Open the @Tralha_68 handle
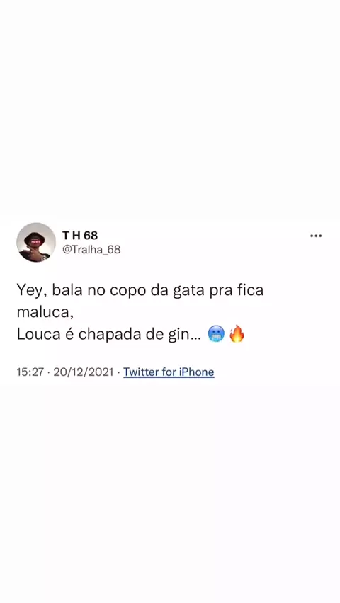340x603 pixels. point(91,250)
